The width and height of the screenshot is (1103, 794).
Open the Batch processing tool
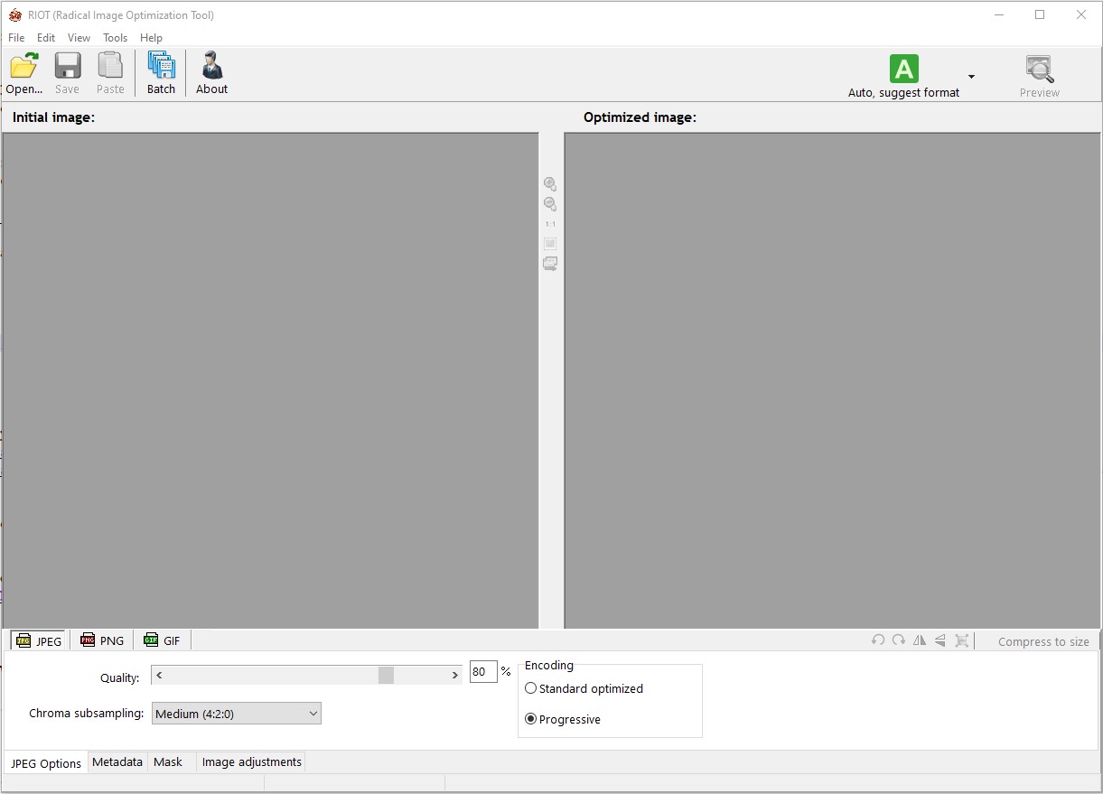coord(161,67)
